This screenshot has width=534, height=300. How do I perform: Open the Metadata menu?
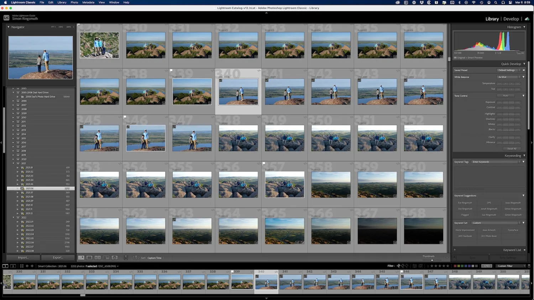[x=88, y=2]
